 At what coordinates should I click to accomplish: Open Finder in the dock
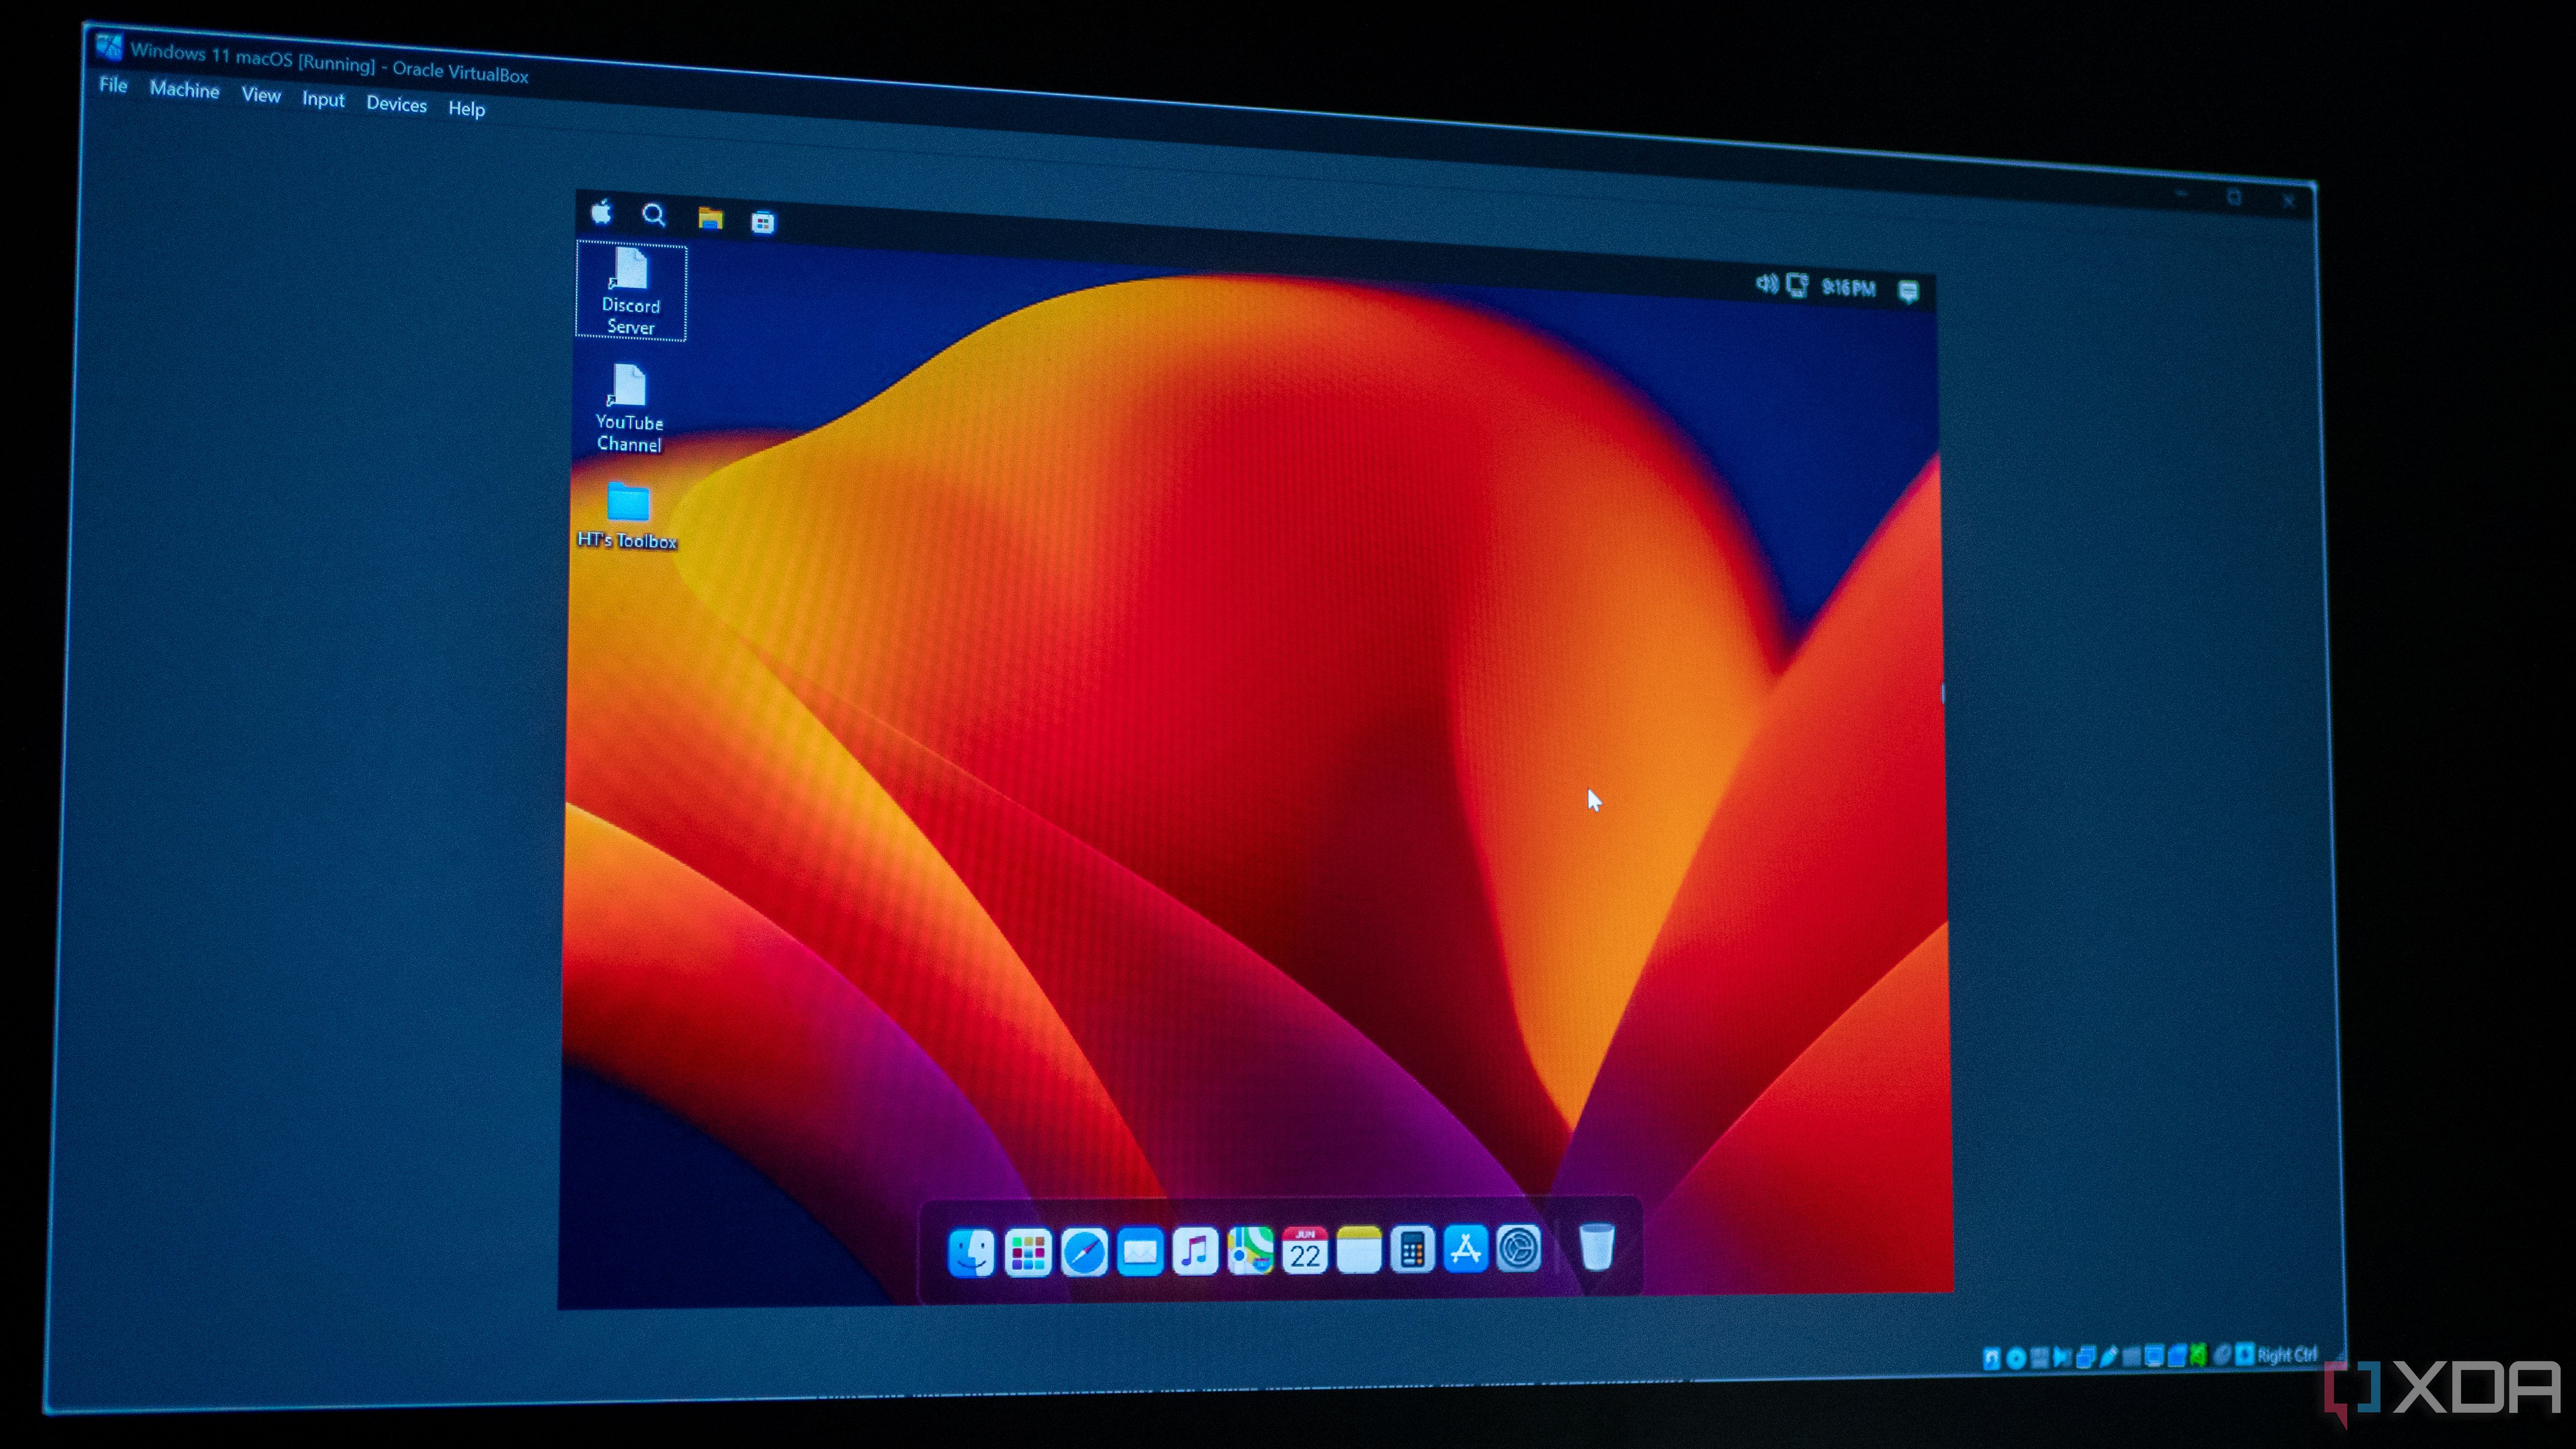pos(971,1252)
